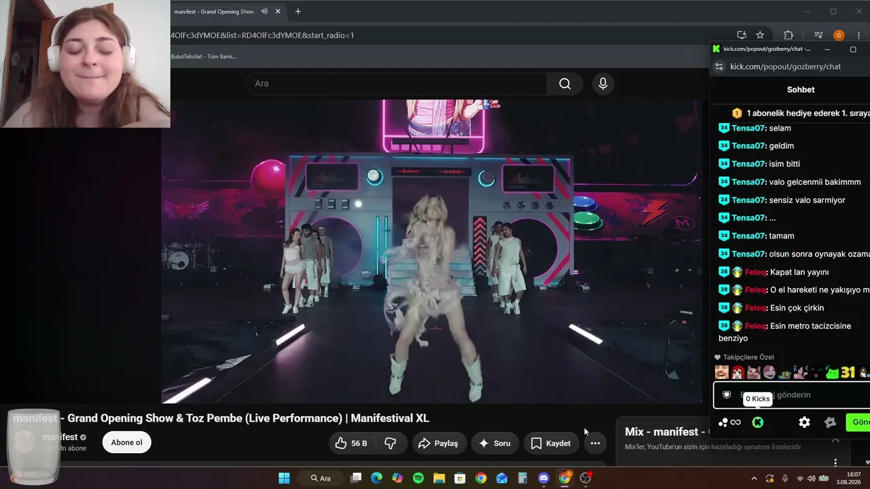Click the video title text
Screen dimensions: 870x489
pos(221,418)
